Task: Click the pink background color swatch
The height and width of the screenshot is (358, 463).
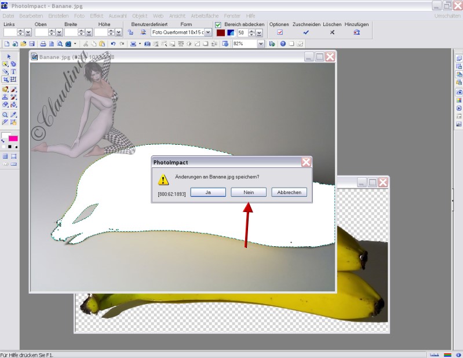Action: [x=13, y=138]
